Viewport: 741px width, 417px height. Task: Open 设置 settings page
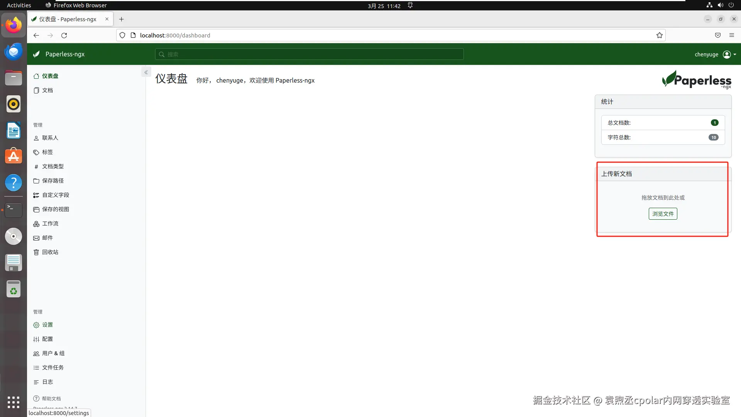pyautogui.click(x=43, y=325)
